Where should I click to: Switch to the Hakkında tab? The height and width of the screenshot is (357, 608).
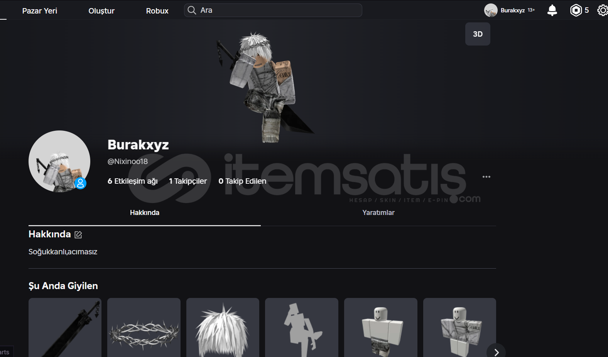[145, 213]
